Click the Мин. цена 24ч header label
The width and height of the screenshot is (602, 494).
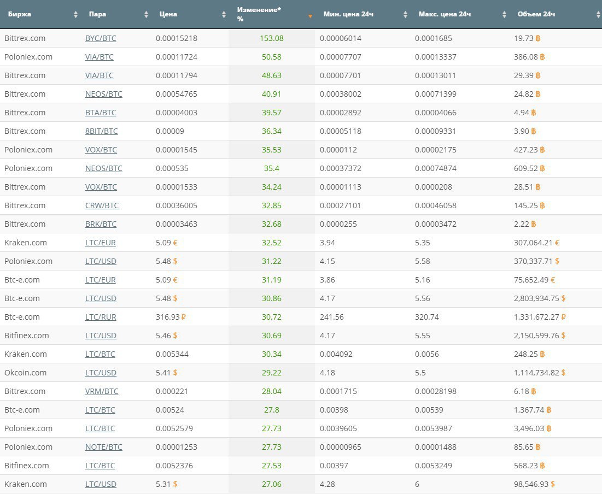348,14
